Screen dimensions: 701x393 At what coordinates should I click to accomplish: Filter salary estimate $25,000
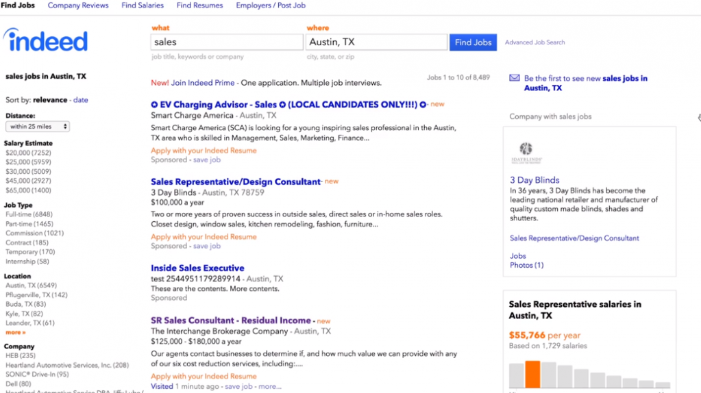coord(28,162)
